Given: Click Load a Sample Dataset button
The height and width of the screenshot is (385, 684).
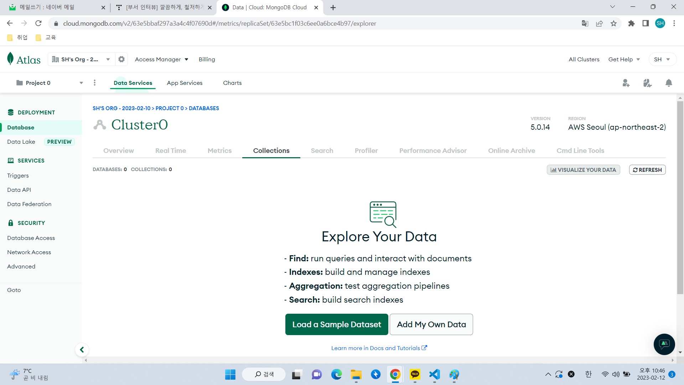Looking at the screenshot, I should [337, 324].
